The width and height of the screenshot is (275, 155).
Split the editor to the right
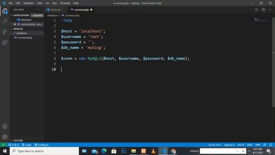pyautogui.click(x=263, y=9)
